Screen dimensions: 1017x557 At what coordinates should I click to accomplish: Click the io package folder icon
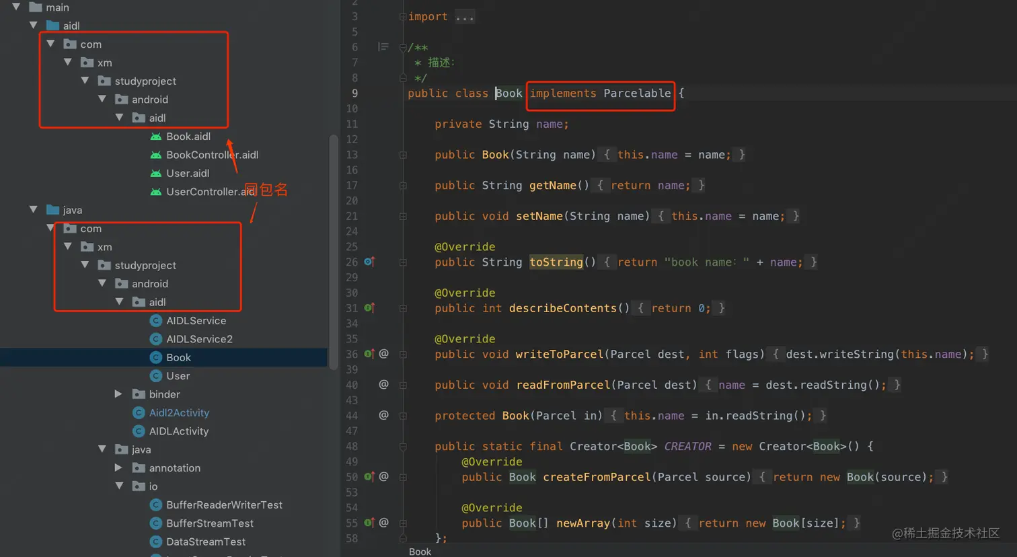tap(139, 486)
